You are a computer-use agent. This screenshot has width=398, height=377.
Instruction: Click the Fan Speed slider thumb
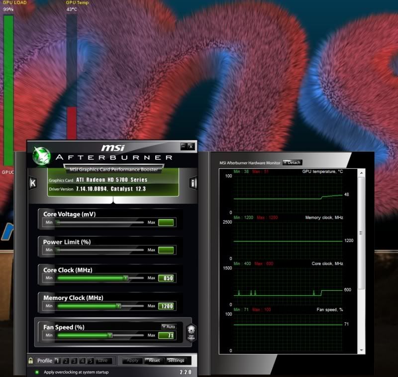coord(110,335)
